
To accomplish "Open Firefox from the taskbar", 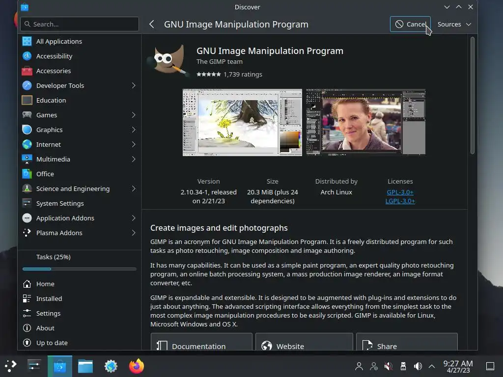I will point(137,366).
